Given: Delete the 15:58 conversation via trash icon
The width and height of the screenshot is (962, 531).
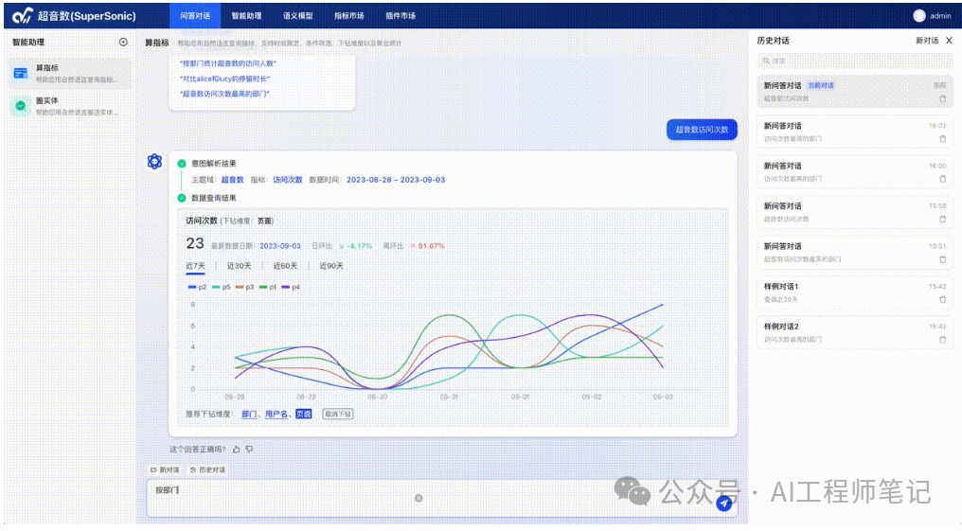Looking at the screenshot, I should pyautogui.click(x=943, y=220).
